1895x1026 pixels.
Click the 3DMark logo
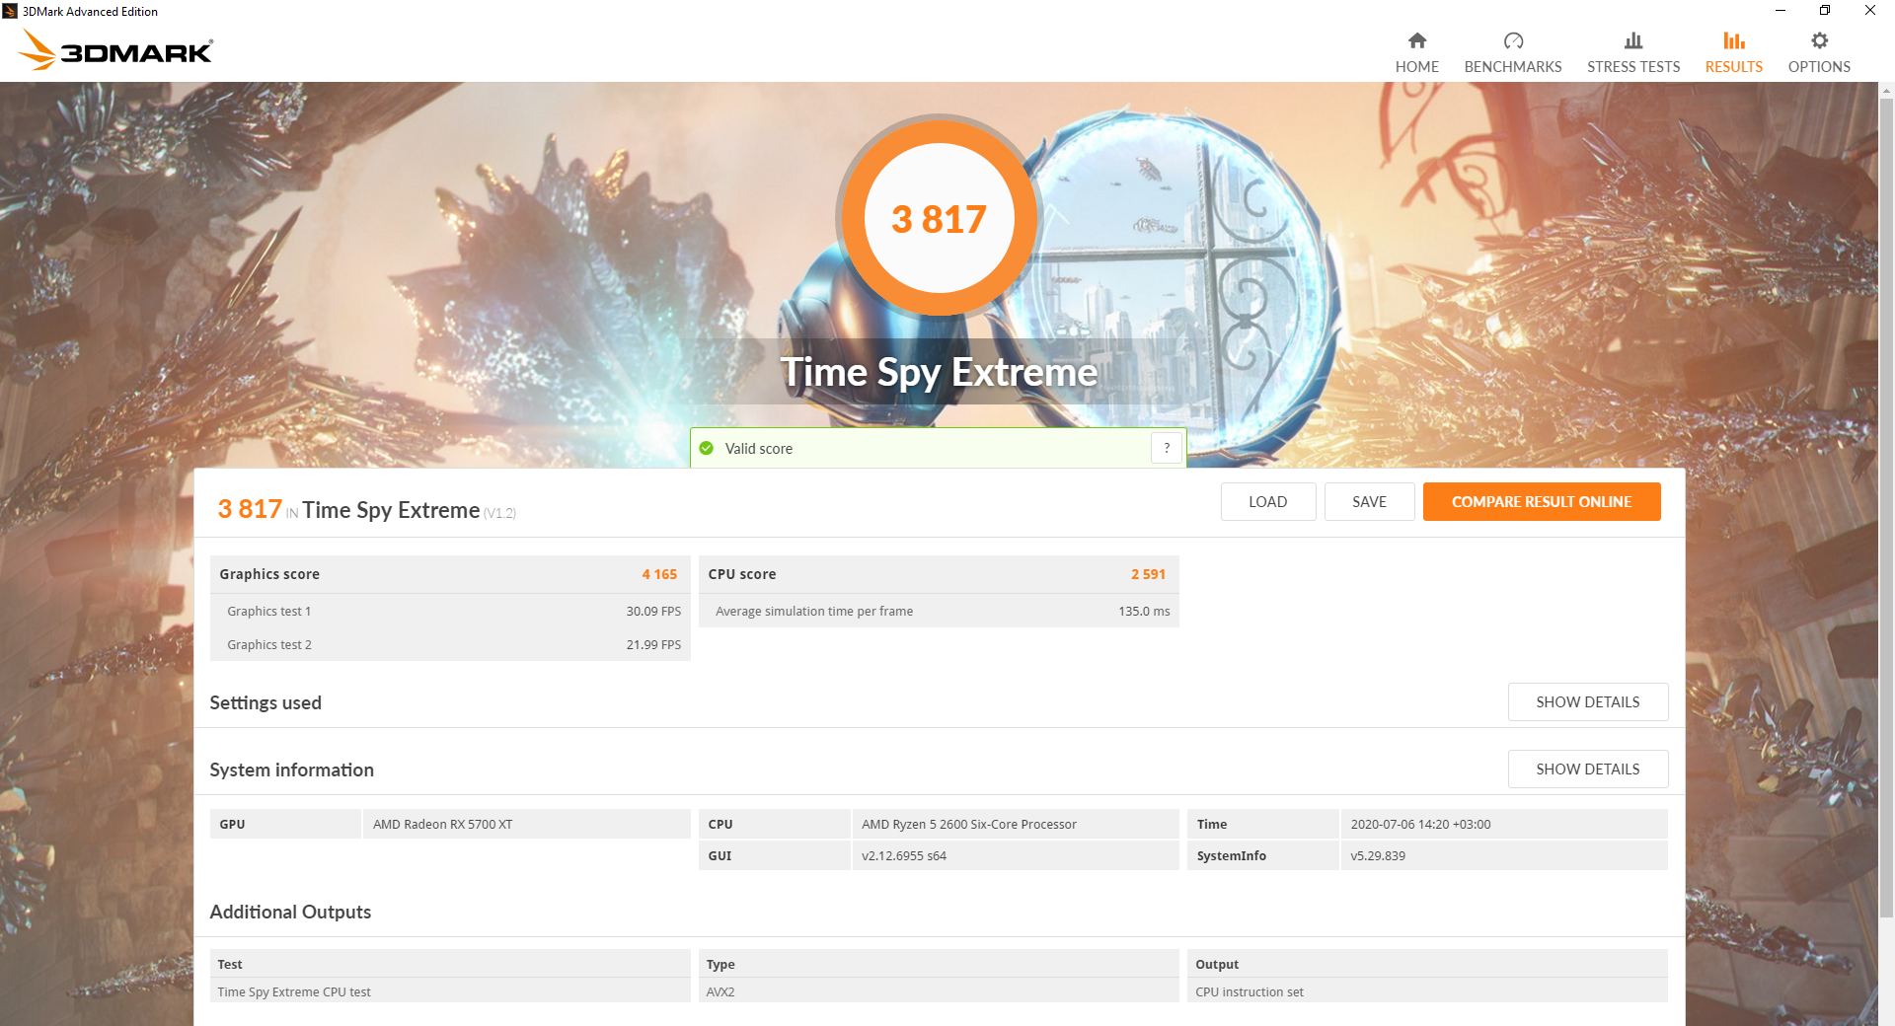point(115,49)
